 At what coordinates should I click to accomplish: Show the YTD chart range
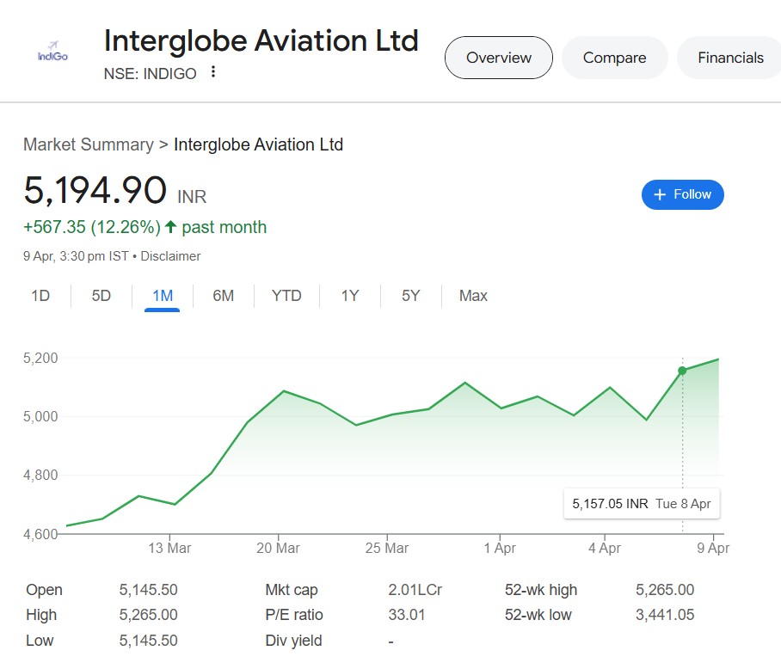(286, 296)
